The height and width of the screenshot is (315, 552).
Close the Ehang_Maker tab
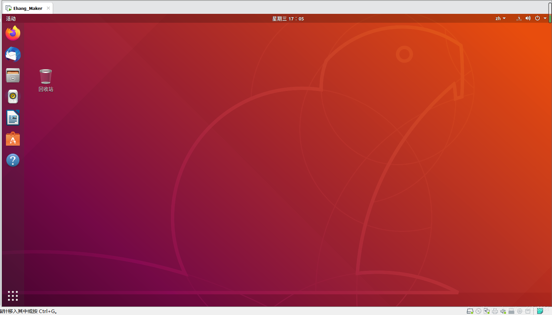tap(49, 8)
